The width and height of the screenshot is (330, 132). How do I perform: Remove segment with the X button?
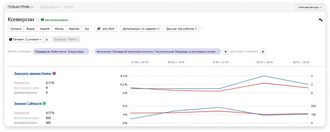pyautogui.click(x=47, y=39)
